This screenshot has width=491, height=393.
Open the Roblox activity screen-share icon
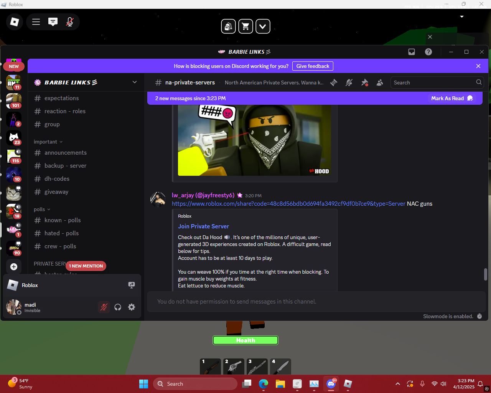tap(132, 285)
